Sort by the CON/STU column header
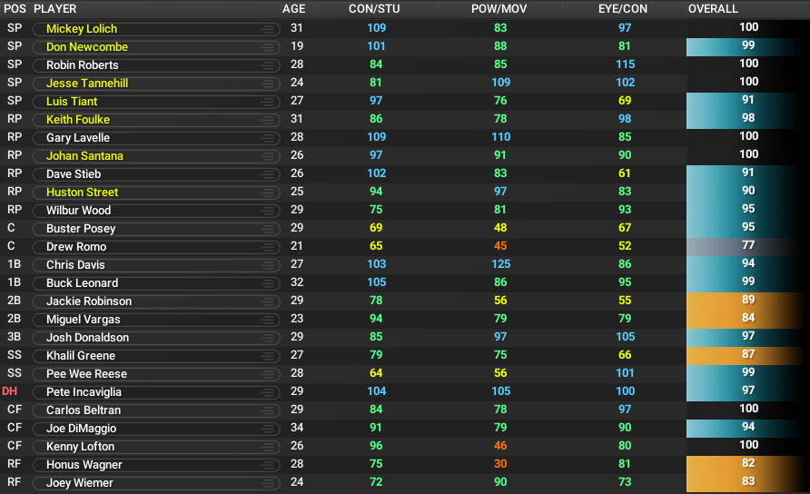The width and height of the screenshot is (810, 494). click(x=376, y=9)
